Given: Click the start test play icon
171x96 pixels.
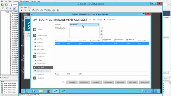Looking at the screenshot, I should point(35,78).
